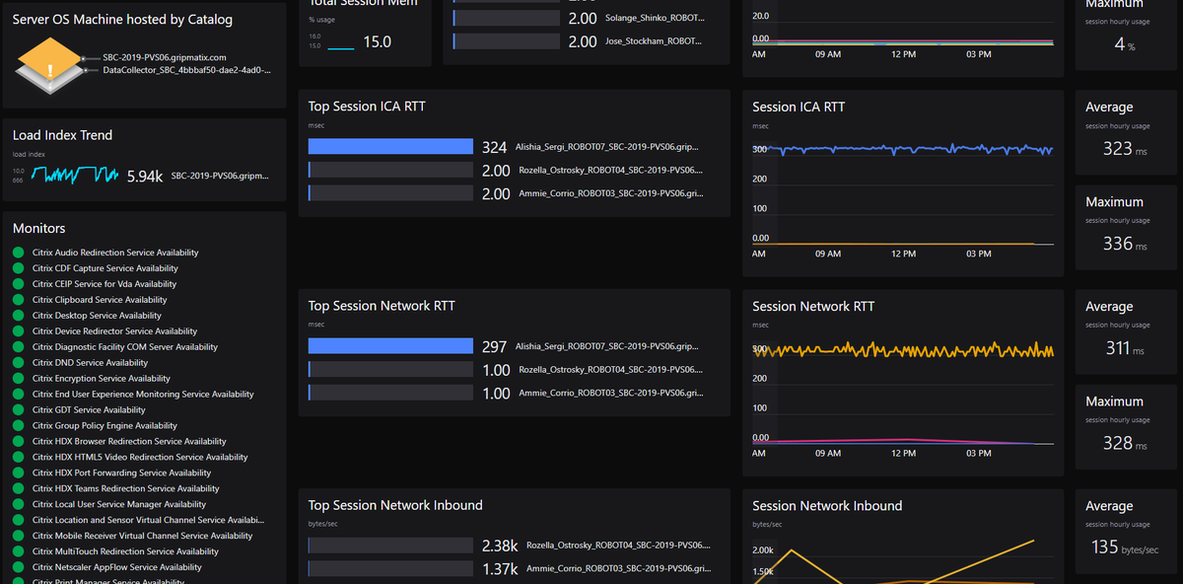Click the DataCollector_SBC_4bbbaf50 label
The width and height of the screenshot is (1183, 584).
point(186,71)
